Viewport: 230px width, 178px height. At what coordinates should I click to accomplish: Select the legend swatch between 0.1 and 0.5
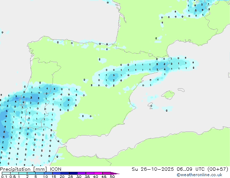tap(6, 173)
